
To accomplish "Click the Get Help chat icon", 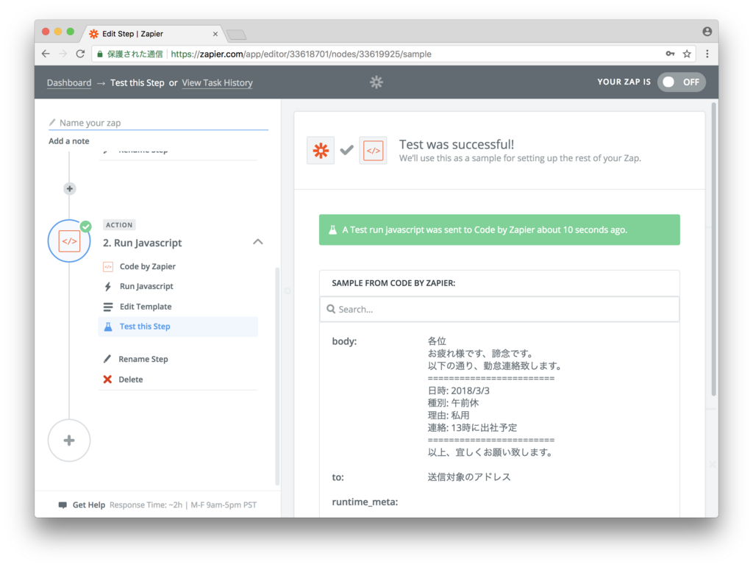I will pos(63,505).
